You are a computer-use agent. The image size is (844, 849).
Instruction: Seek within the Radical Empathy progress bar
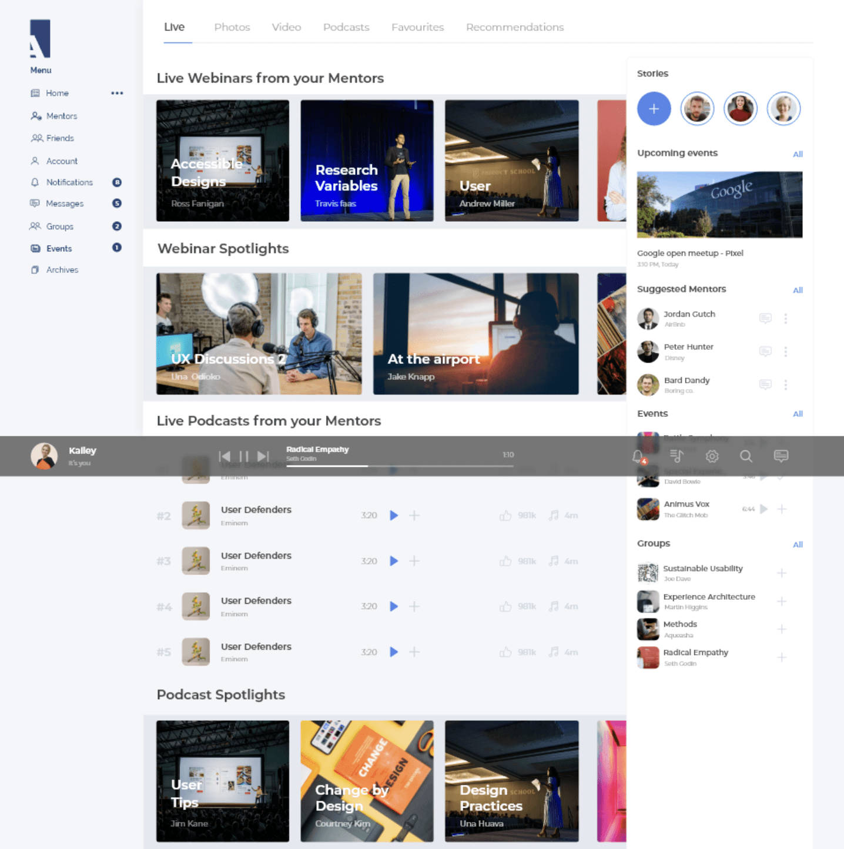(400, 466)
